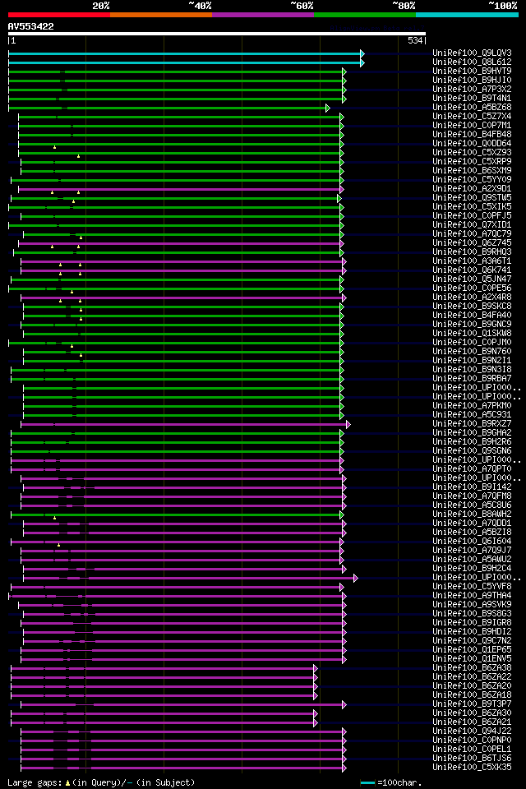Screen dimensions: 526x789
Task: Open the UniRef100_Q1EP65 entry
Action: point(472,651)
